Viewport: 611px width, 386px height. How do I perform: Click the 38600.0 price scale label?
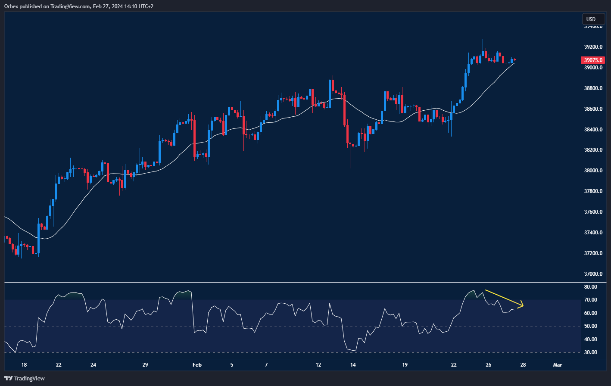(592, 109)
